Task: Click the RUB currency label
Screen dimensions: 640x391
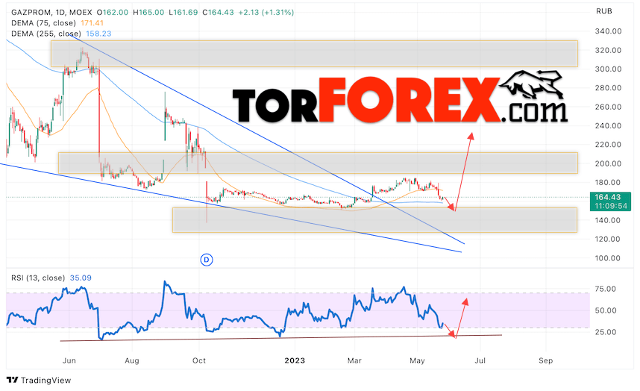Action: click(603, 11)
